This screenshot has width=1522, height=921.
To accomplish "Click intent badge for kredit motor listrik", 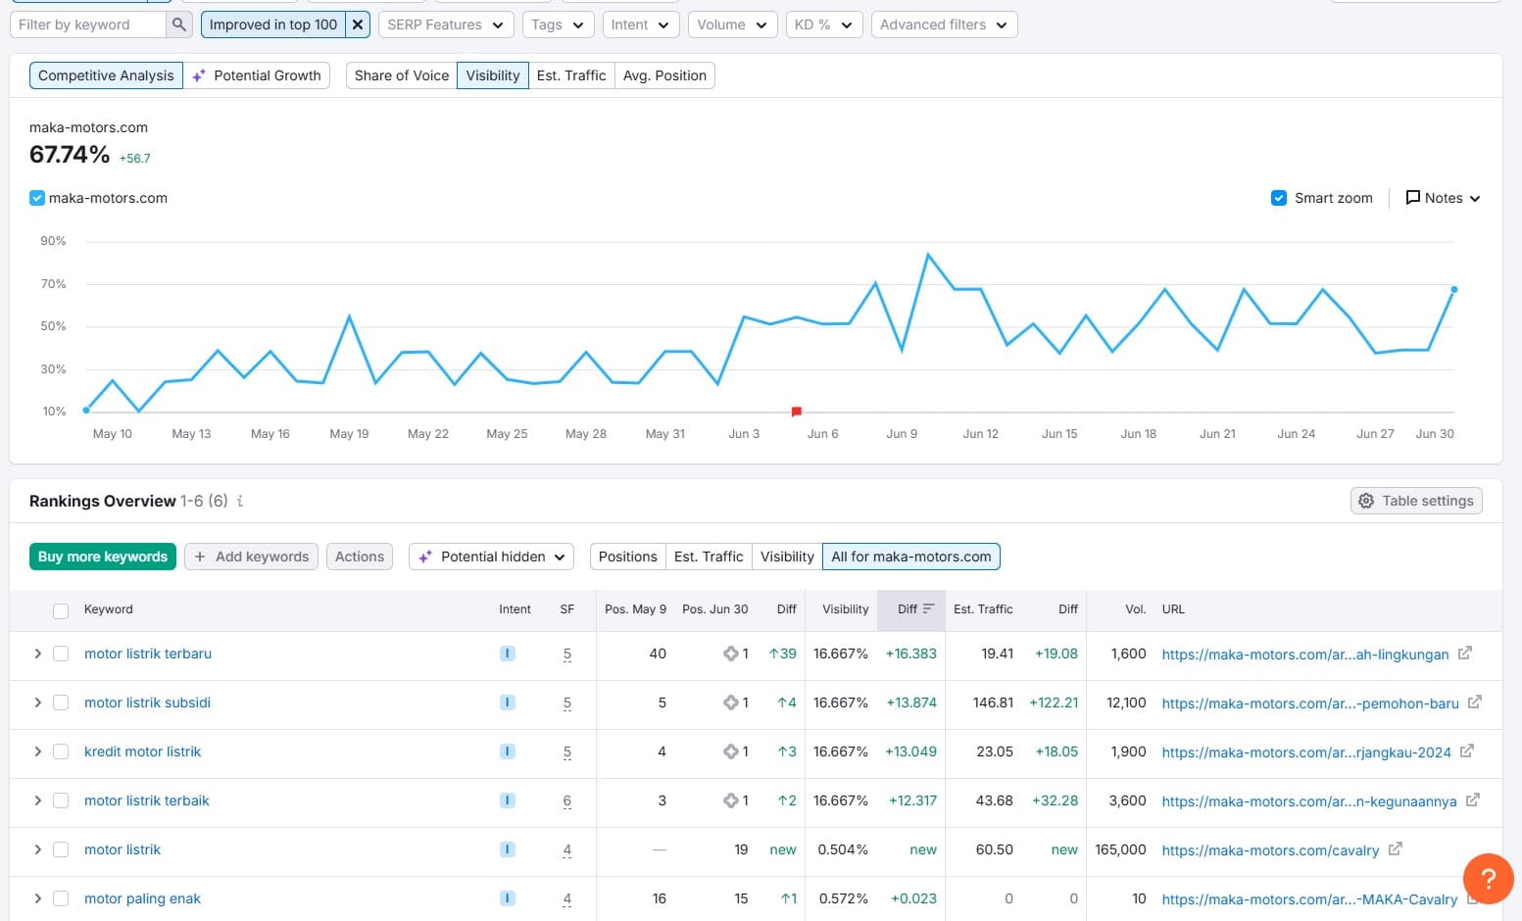I will click(508, 751).
